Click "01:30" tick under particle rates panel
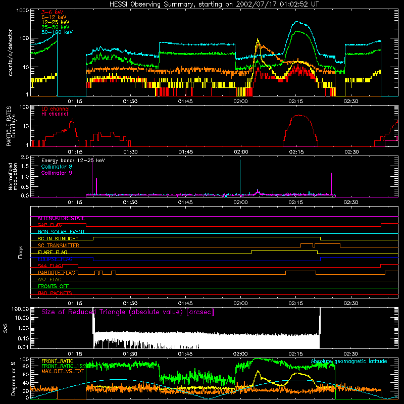This screenshot has height=404, width=404. pyautogui.click(x=130, y=152)
